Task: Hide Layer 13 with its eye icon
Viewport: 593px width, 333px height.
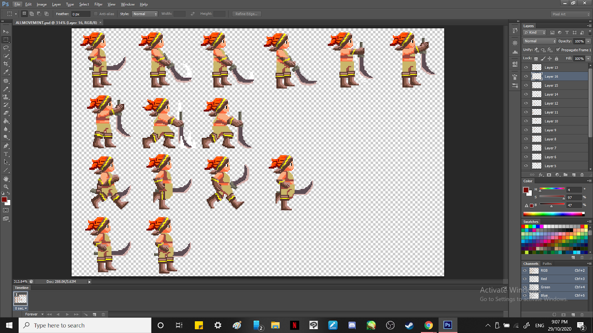Action: click(x=526, y=67)
